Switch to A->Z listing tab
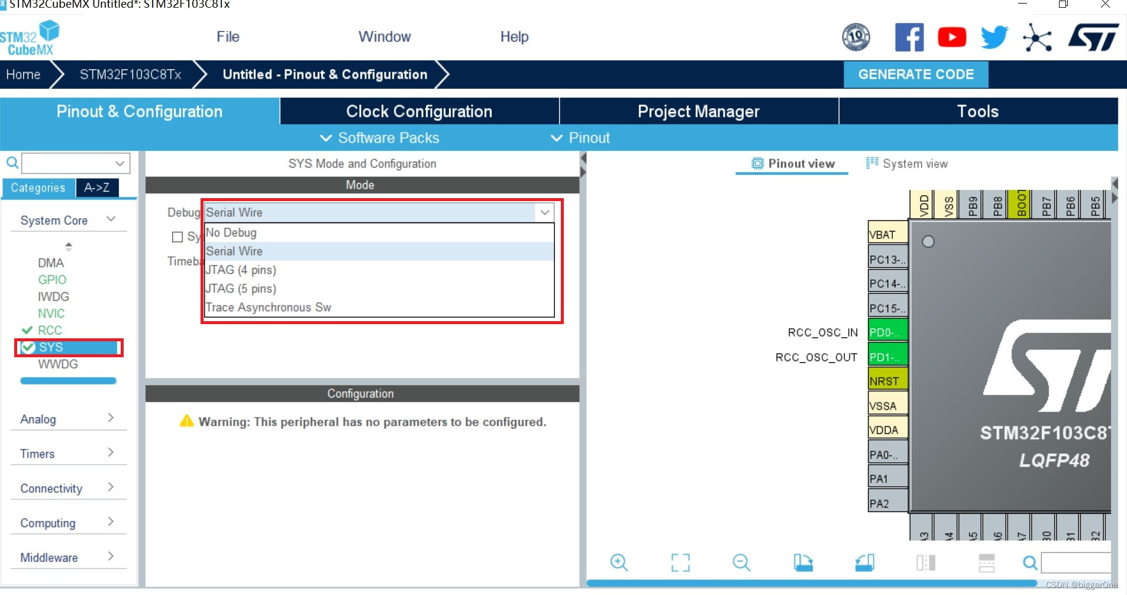Screen dimensions: 1127x595 (x=97, y=187)
